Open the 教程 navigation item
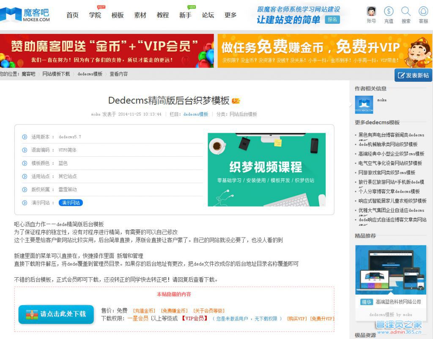 pyautogui.click(x=163, y=15)
